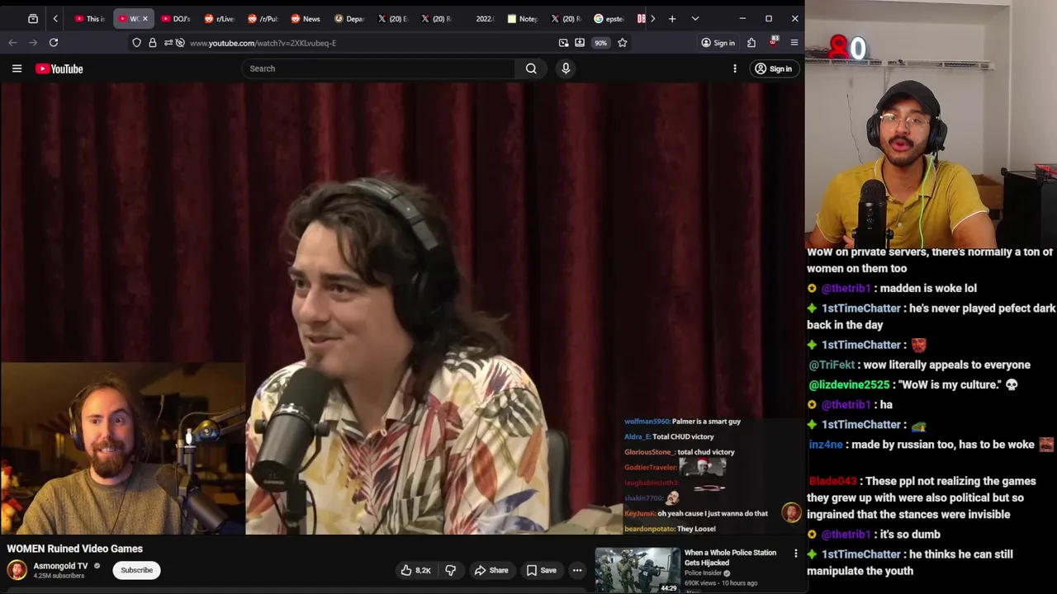
Task: Subscribe to Asmongold TV channel
Action: point(136,570)
